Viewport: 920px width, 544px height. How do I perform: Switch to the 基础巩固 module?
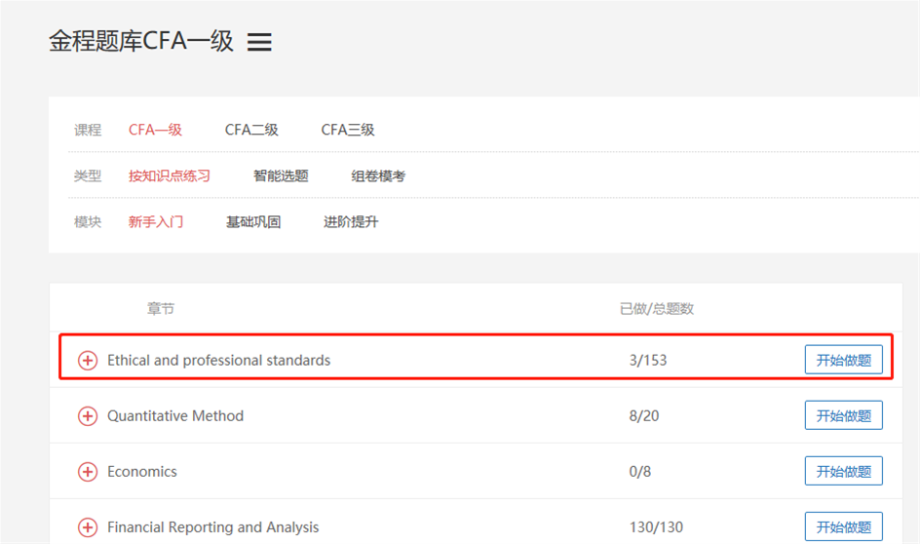pos(253,222)
